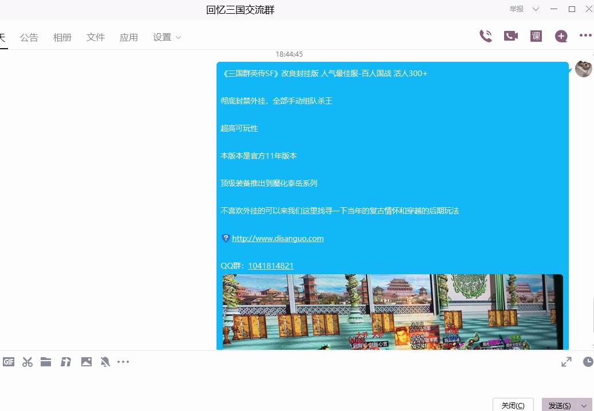This screenshot has width=594, height=411.
Task: Open the more options ellipsis at top right
Action: 585,35
